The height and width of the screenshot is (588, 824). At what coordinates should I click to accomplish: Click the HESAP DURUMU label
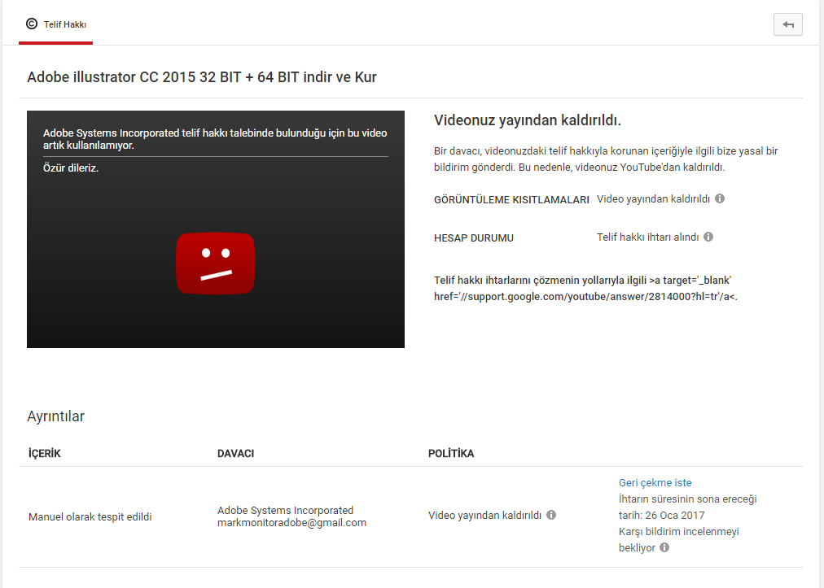474,237
